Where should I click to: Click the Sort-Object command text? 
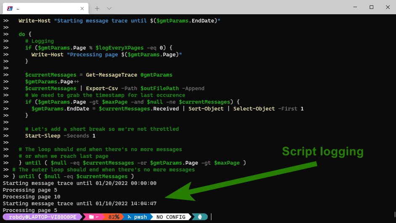point(206,109)
